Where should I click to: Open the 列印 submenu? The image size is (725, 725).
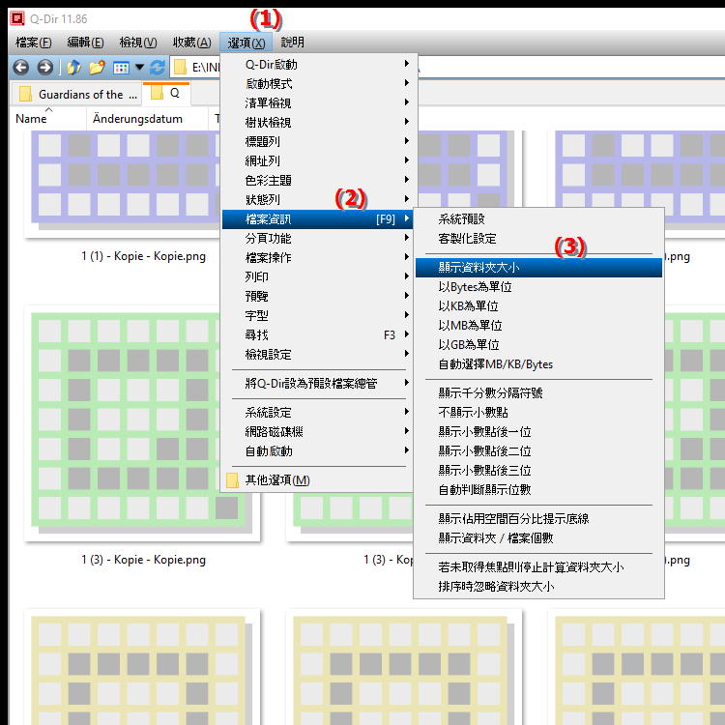319,277
